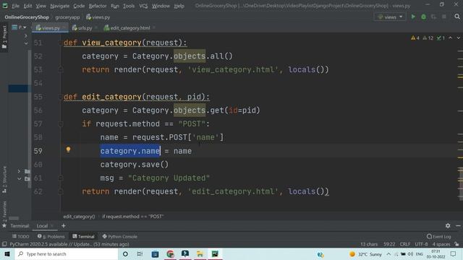This screenshot has height=260, width=463.
Task: Jump to next highlighted error arrow
Action: coord(458,38)
